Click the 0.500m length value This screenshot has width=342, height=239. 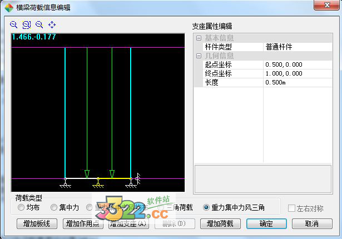tap(275, 83)
